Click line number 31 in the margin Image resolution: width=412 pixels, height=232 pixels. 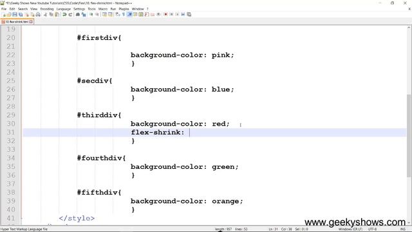(x=11, y=132)
